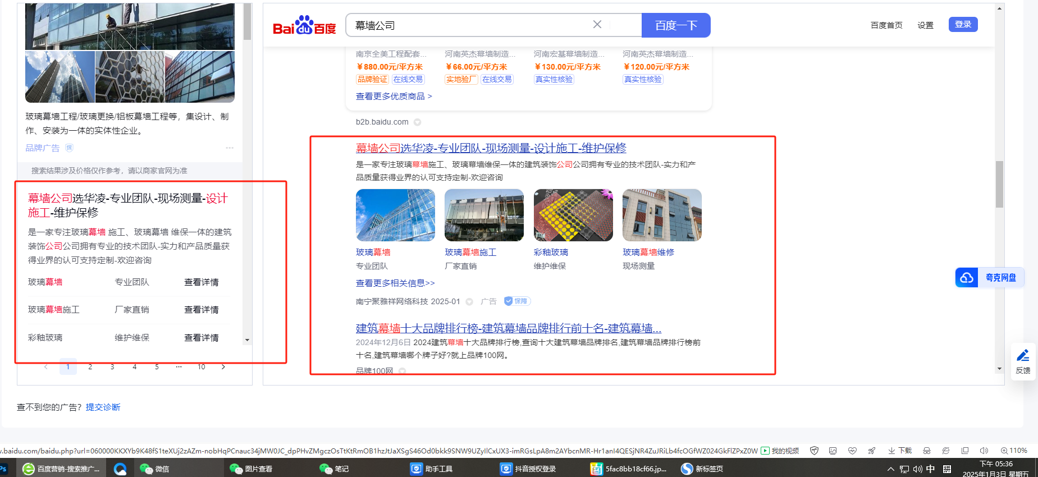The image size is (1038, 477).
Task: Click the 品牌广告 label
Action: 42,148
